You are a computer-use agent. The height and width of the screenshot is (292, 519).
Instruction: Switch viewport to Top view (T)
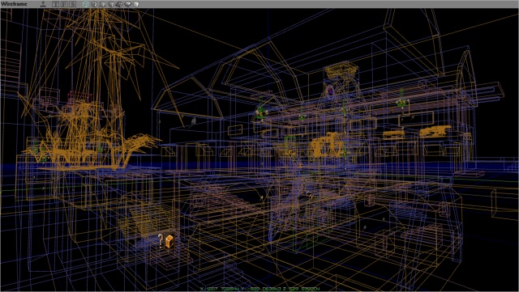pyautogui.click(x=56, y=4)
